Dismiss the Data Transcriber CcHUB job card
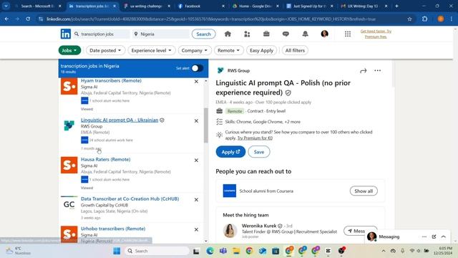Viewport: 458px width, 258px height. coord(196,200)
